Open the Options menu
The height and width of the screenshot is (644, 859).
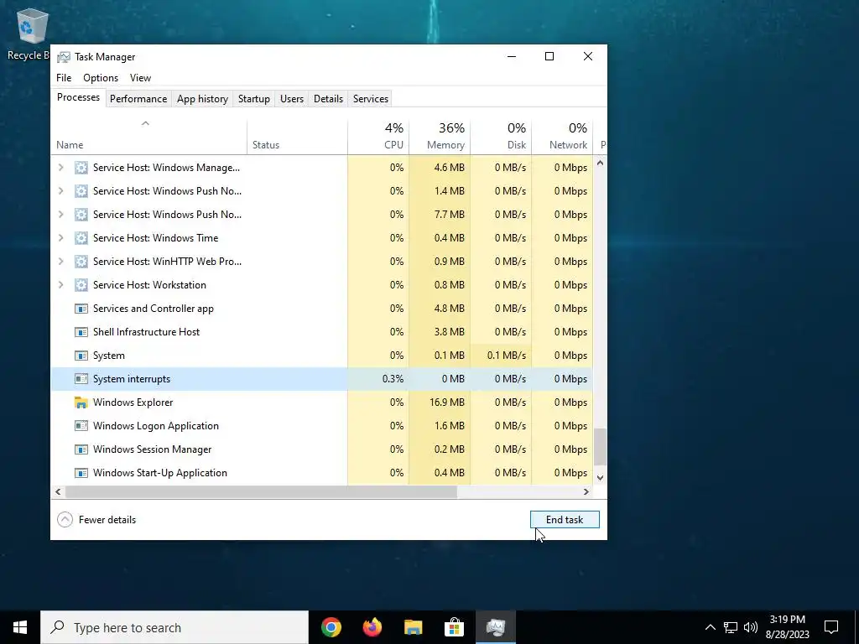101,78
